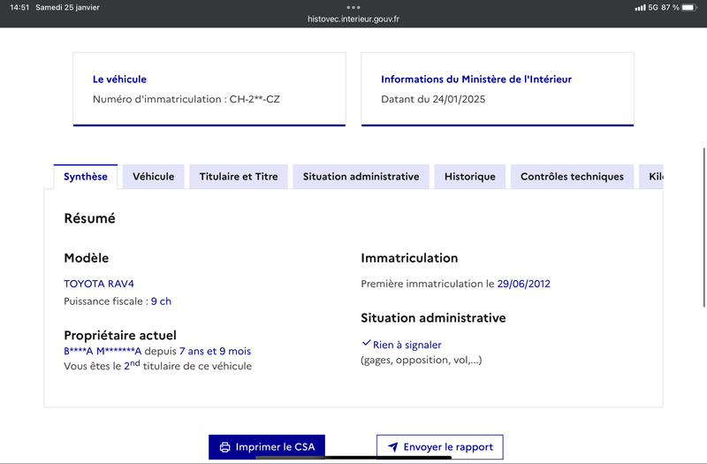Image resolution: width=707 pixels, height=464 pixels.
Task: Tap the battery icon in status bar
Action: click(689, 7)
